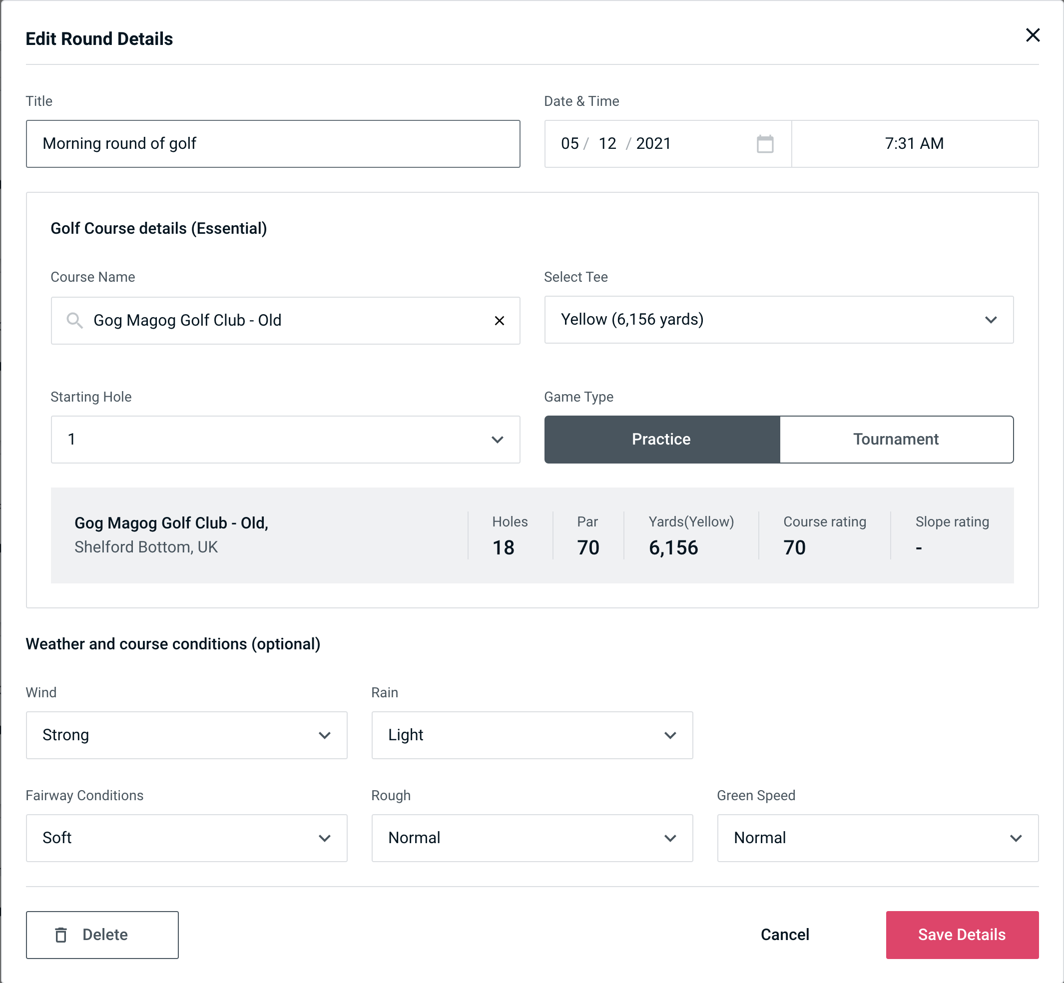Click the delete trash icon button
Image resolution: width=1064 pixels, height=983 pixels.
tap(63, 934)
